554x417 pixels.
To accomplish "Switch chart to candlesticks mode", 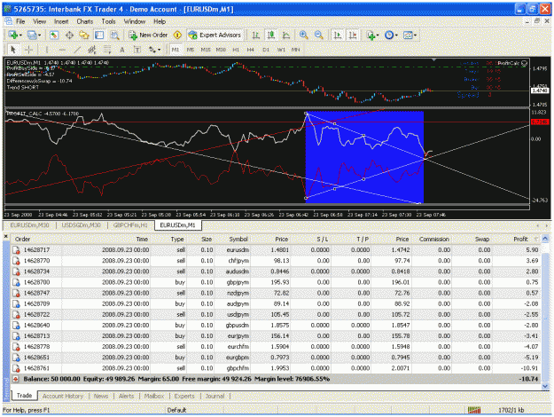I will (270, 35).
